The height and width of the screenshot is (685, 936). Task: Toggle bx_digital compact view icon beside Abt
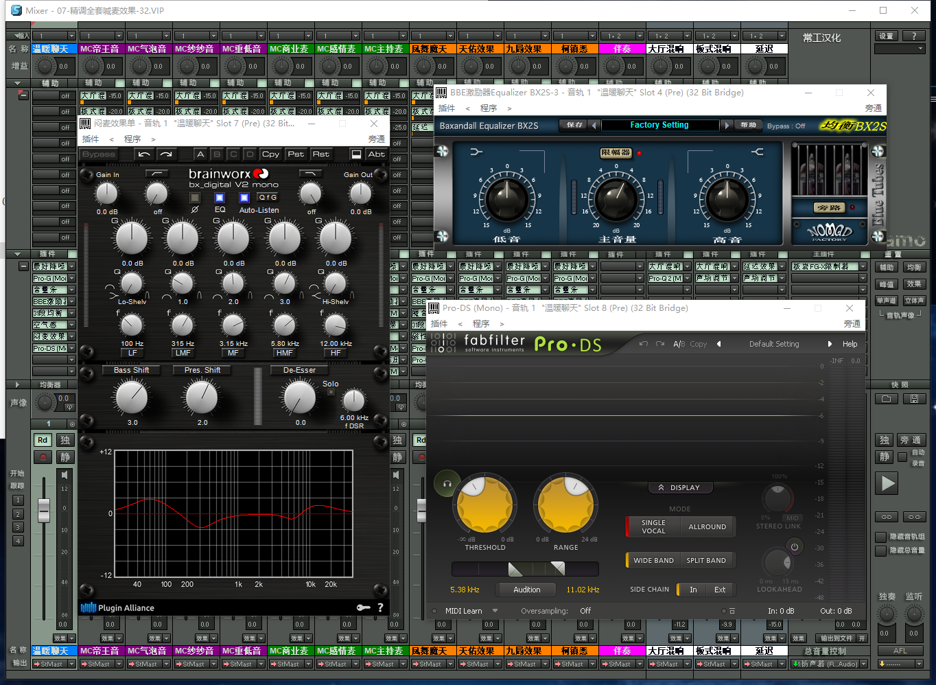coord(356,154)
